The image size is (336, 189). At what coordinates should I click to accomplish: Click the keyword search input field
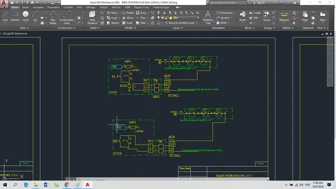coord(228,3)
